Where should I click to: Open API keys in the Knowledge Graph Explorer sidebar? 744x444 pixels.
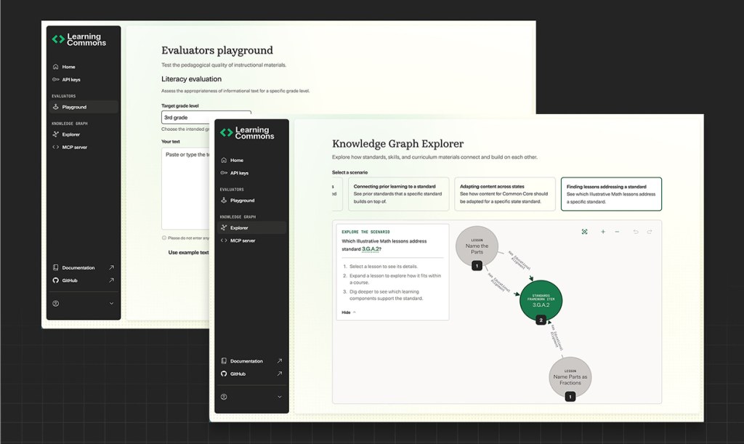pos(251,173)
